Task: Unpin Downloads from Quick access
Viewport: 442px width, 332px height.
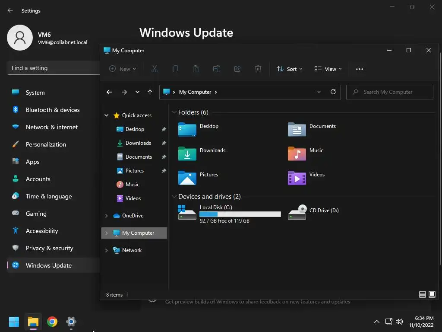Action: coord(164,143)
